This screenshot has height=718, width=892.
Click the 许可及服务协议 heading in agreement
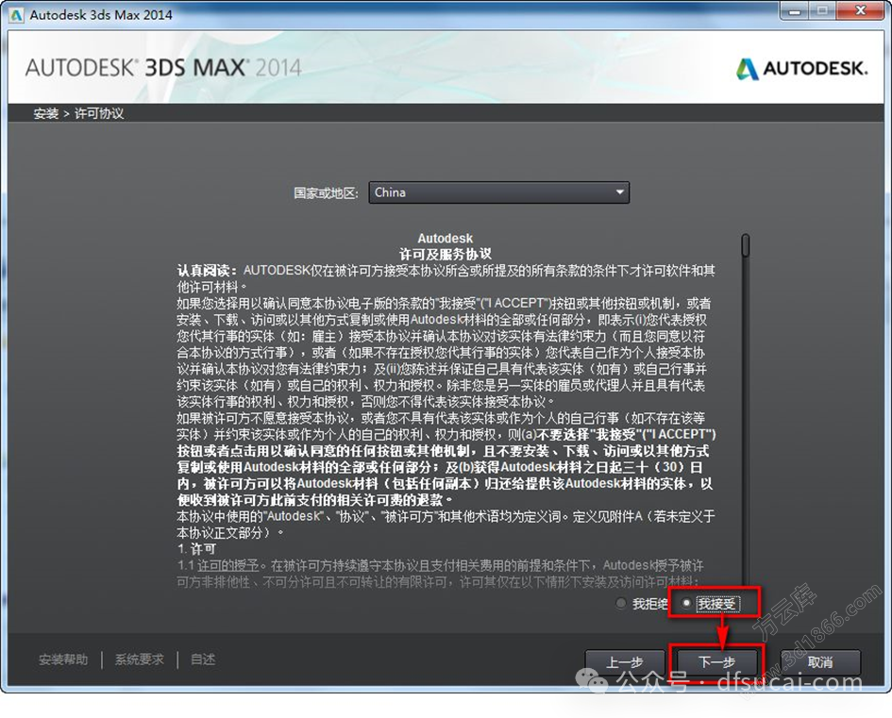pos(445,254)
